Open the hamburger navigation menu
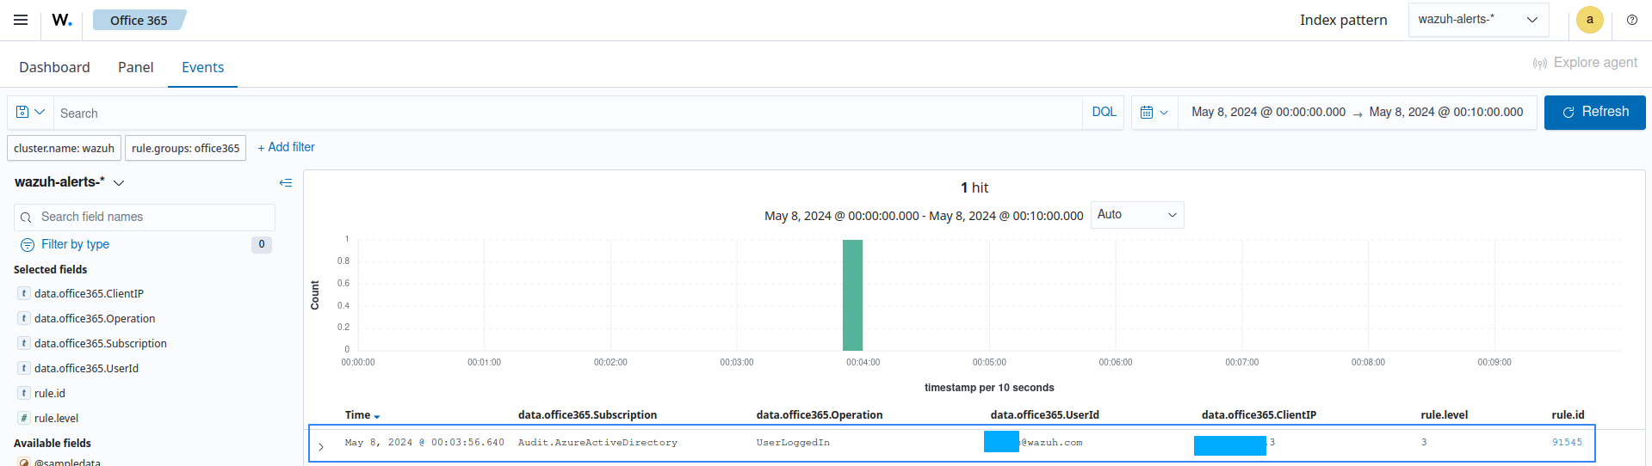 (21, 20)
